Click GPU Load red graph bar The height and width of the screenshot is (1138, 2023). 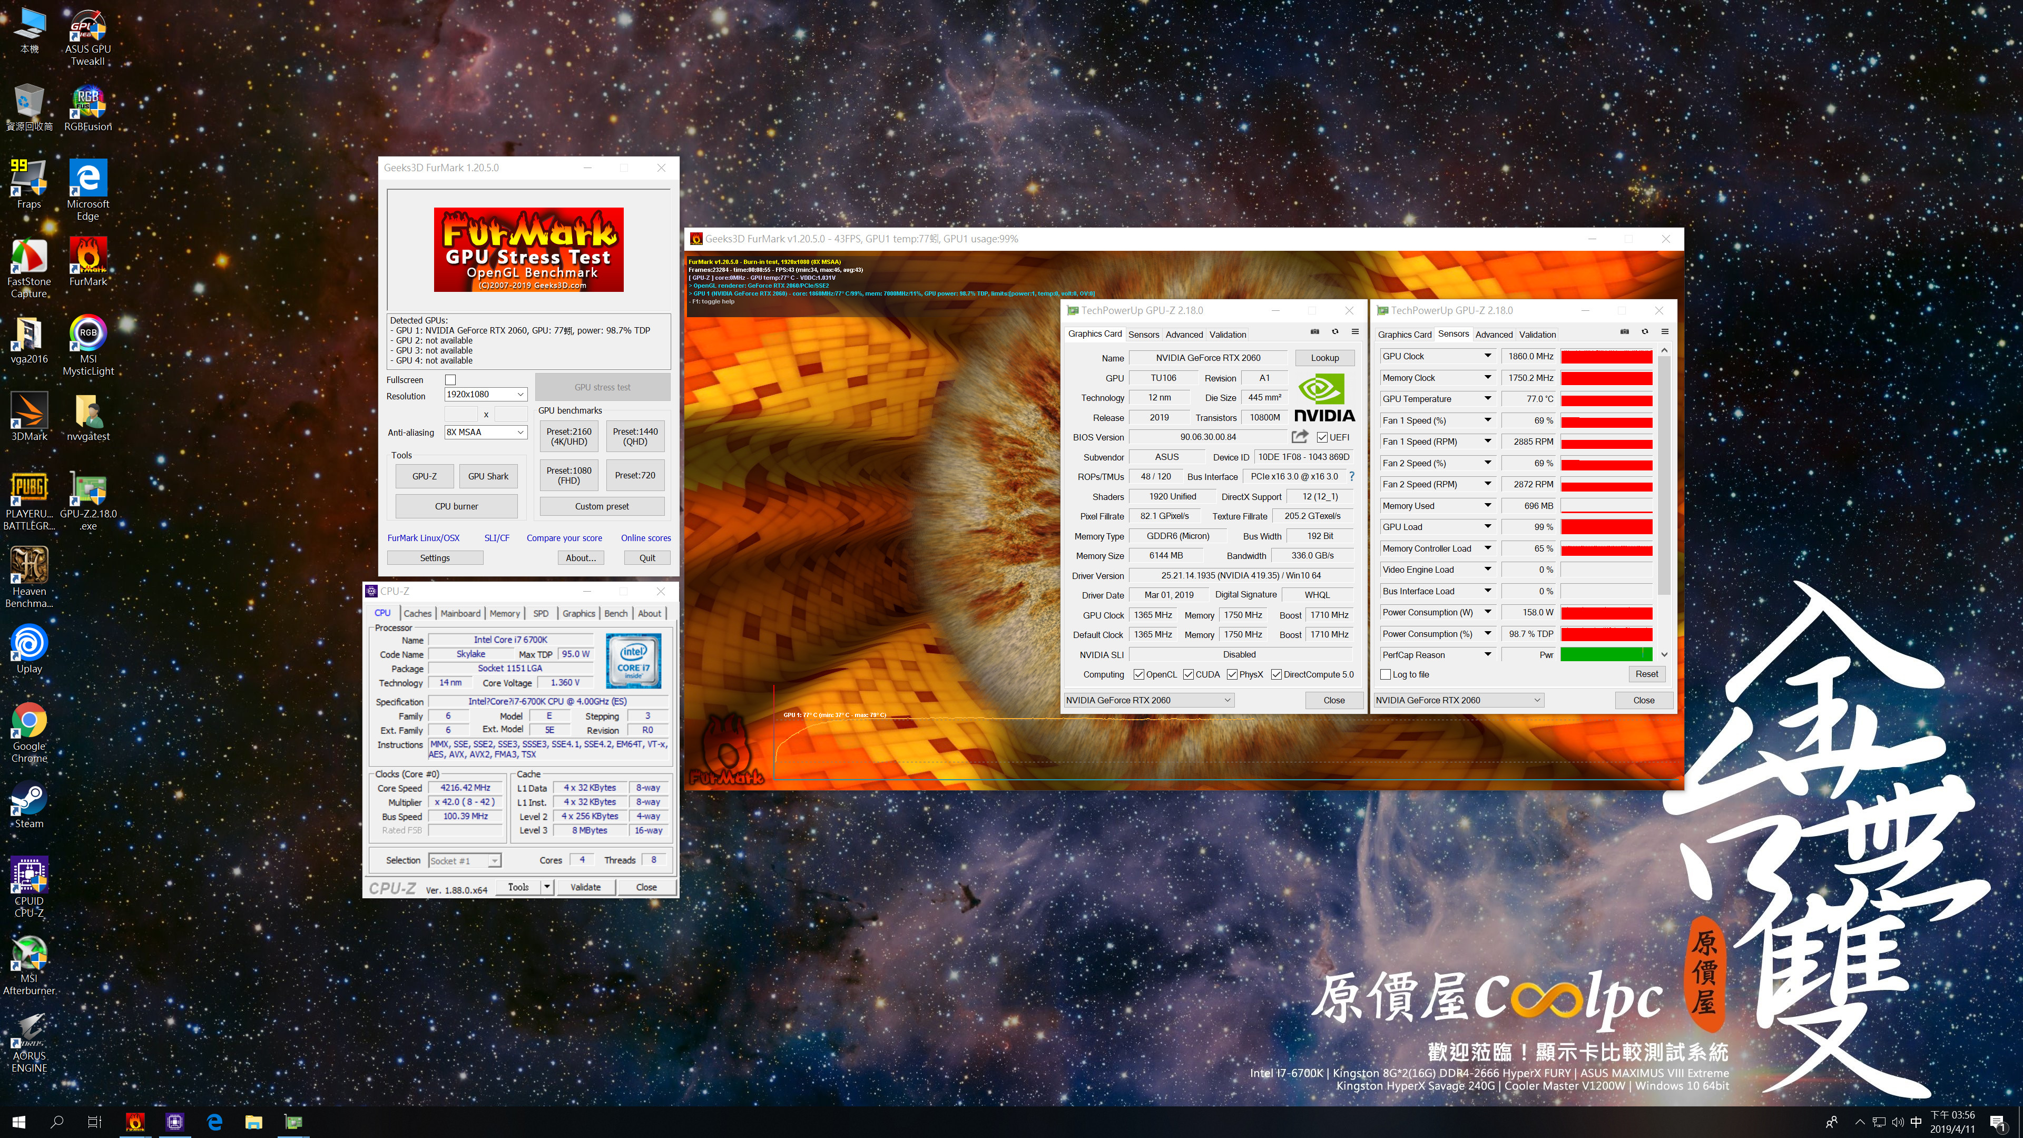coord(1606,527)
